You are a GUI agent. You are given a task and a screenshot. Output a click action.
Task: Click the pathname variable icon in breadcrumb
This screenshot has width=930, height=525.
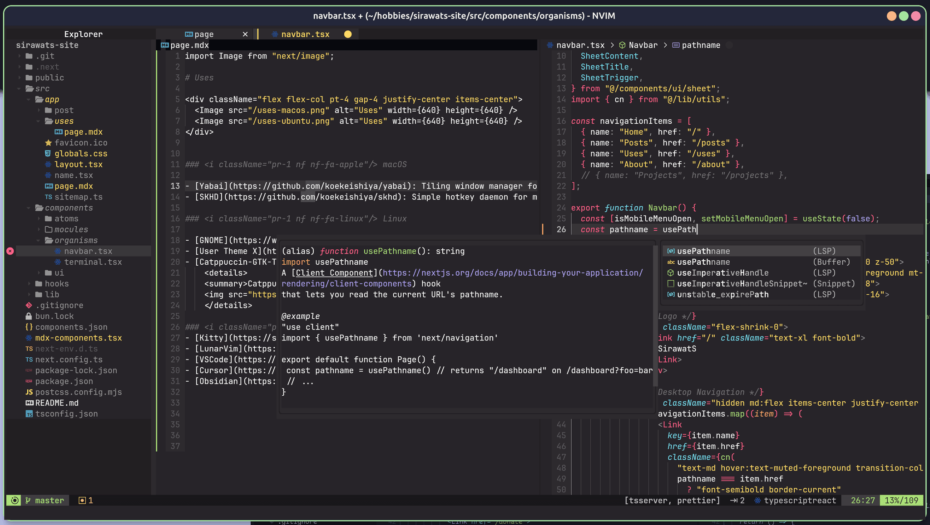point(676,45)
